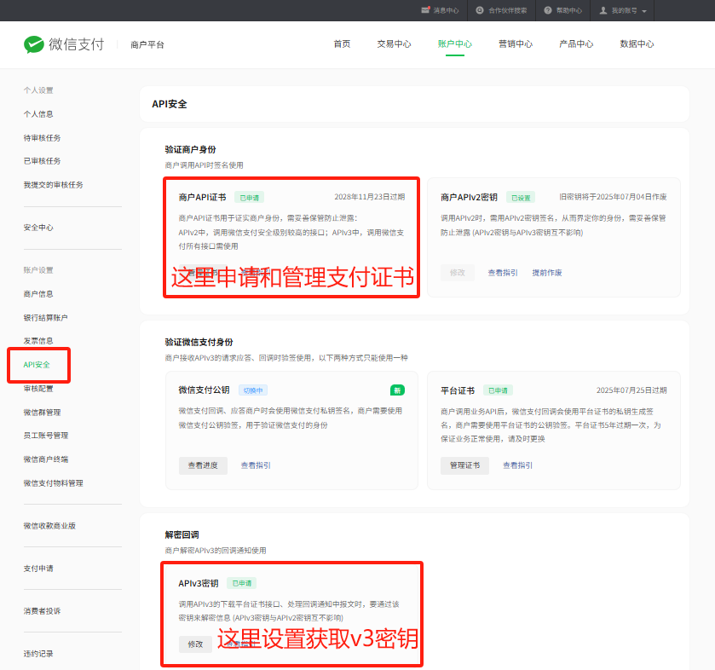Open 消费者投诉 sidebar entry
Viewport: 715px width, 670px height.
[42, 611]
